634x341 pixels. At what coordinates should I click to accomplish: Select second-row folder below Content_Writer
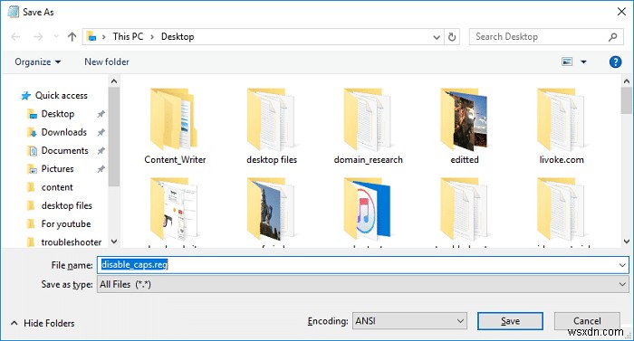pyautogui.click(x=174, y=209)
